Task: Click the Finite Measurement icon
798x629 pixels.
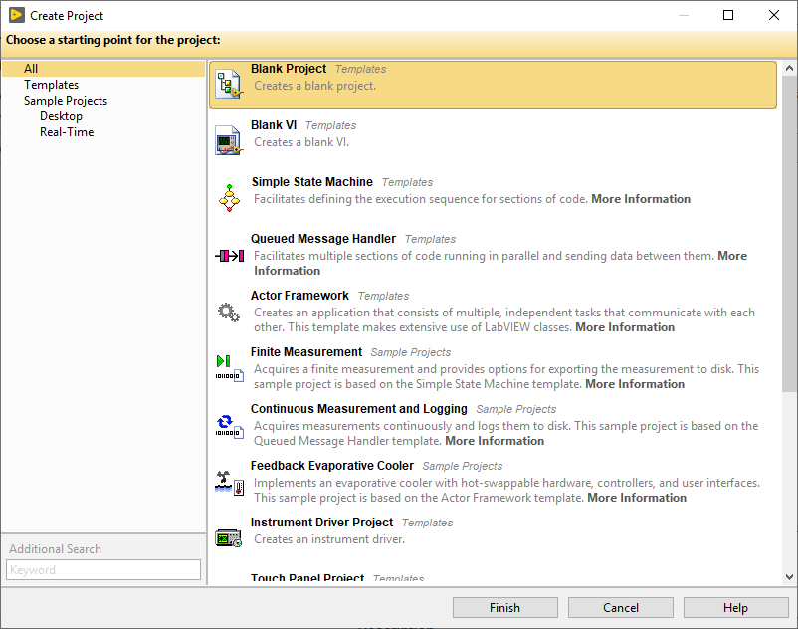Action: pos(229,368)
